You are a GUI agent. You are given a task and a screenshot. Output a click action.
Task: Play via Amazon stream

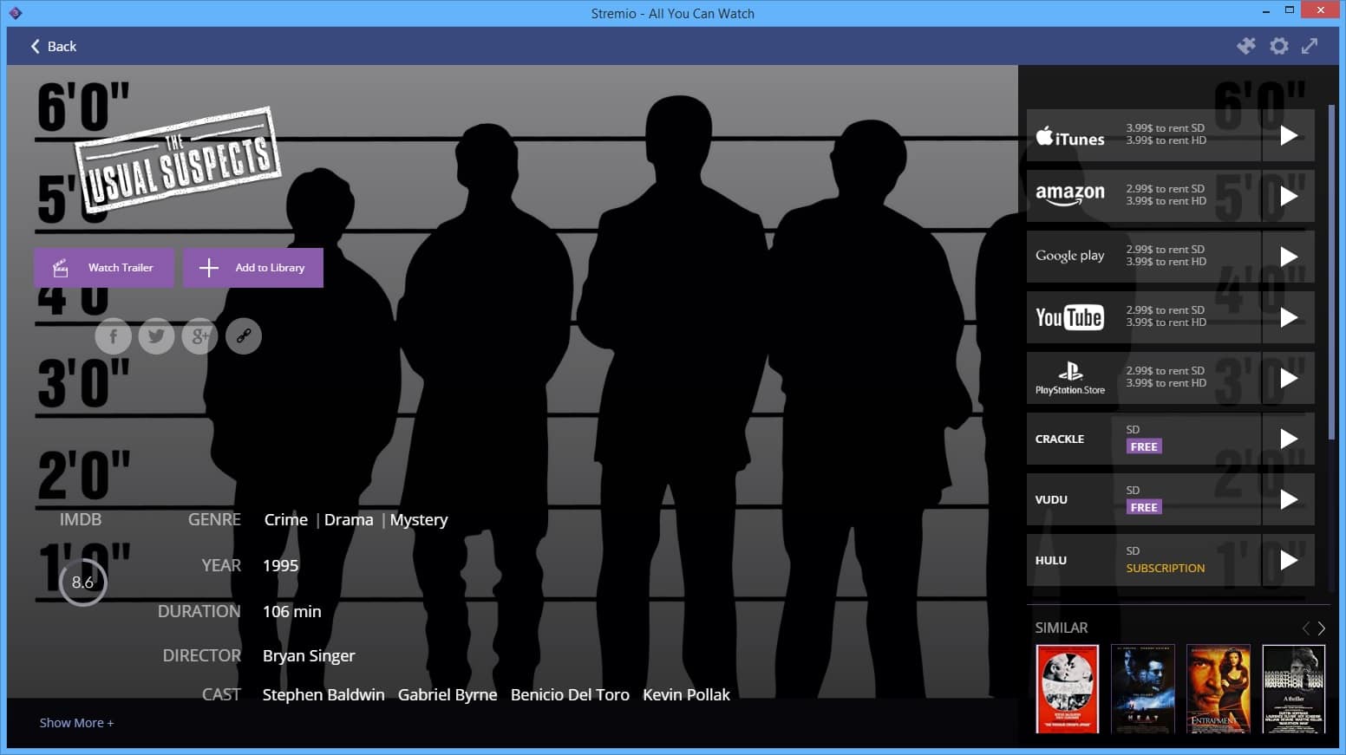point(1289,196)
